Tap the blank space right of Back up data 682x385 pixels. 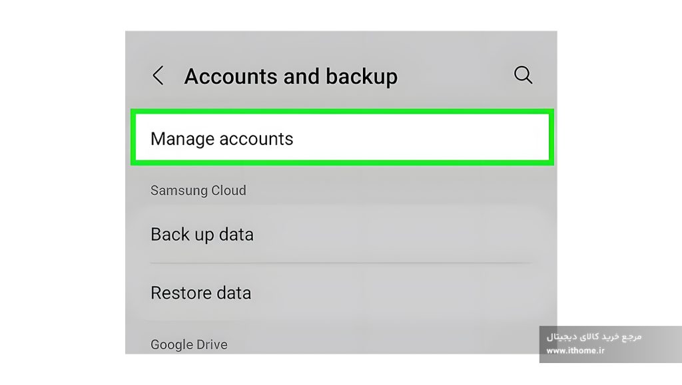click(392, 234)
